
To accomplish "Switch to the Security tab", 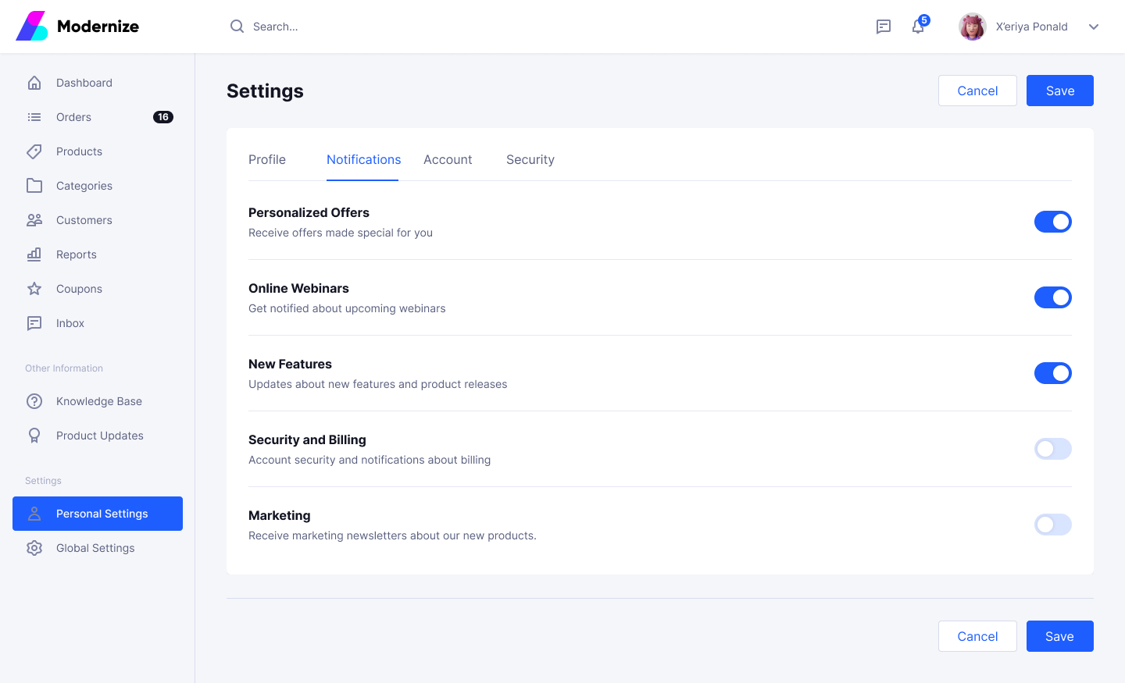I will (530, 159).
